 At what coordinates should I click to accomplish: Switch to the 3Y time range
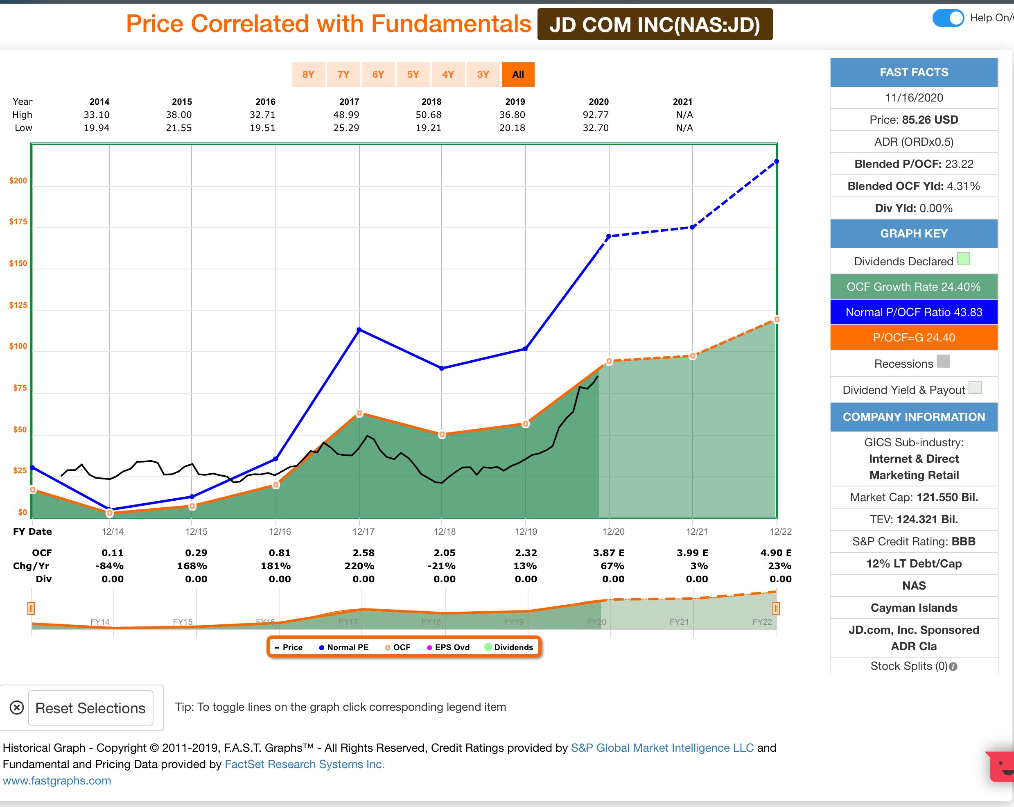(x=483, y=74)
